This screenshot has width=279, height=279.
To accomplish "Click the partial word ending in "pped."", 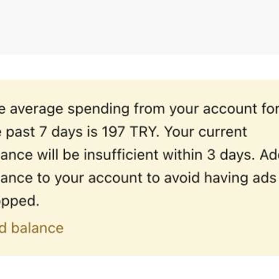I will coord(20,201).
